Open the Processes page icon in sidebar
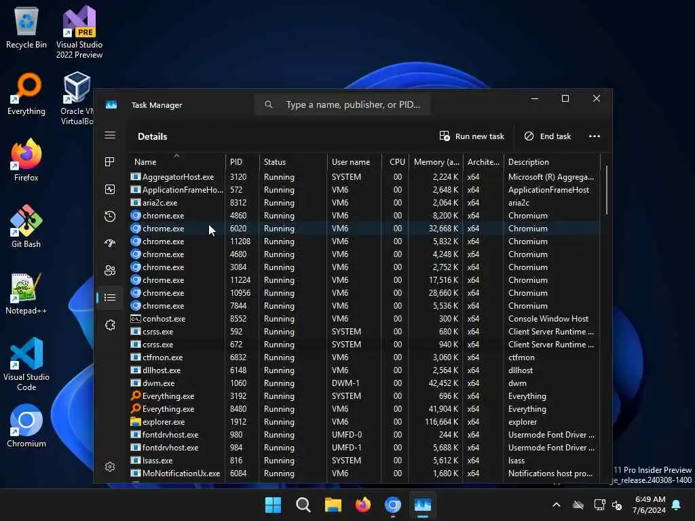 click(x=110, y=162)
